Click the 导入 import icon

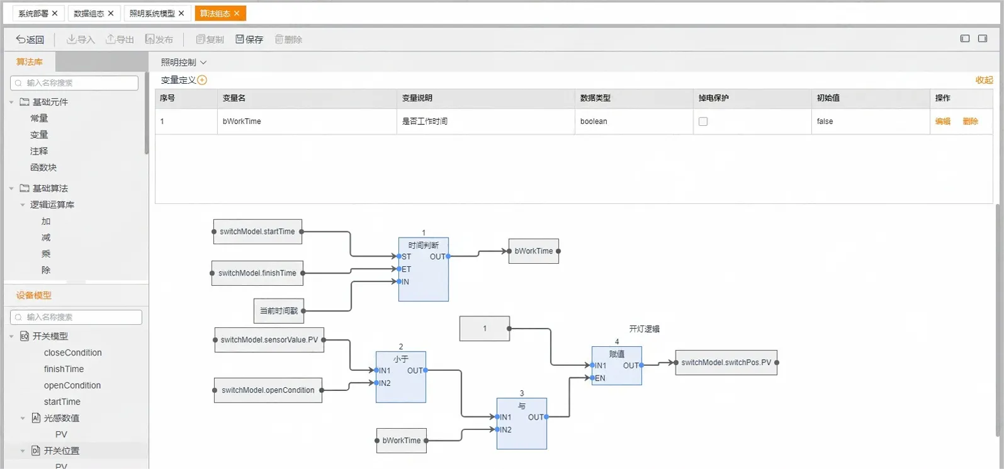[71, 39]
